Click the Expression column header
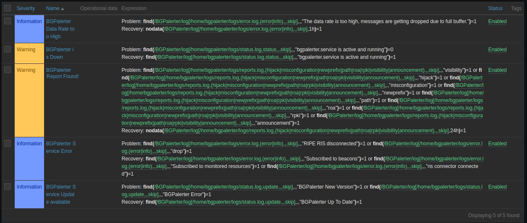The width and height of the screenshot is (527, 223). (x=134, y=8)
